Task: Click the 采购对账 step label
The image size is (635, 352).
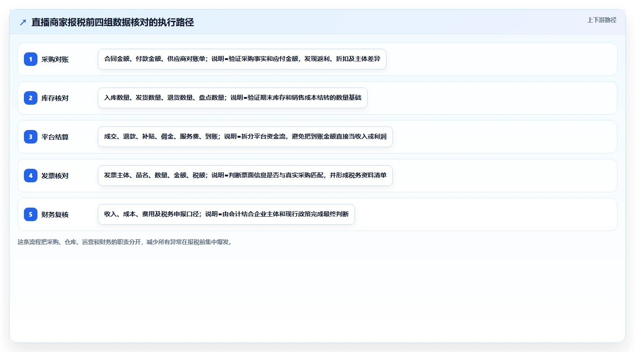Action: click(55, 59)
